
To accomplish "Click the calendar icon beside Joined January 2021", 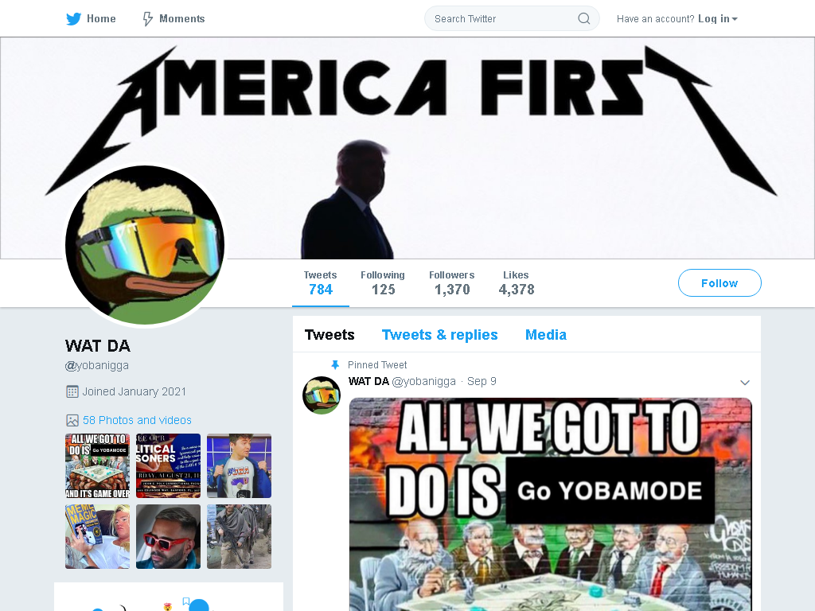I will pos(72,391).
